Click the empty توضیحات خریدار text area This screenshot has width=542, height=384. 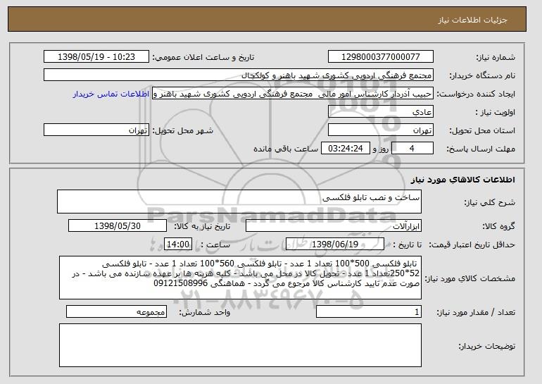(x=240, y=345)
